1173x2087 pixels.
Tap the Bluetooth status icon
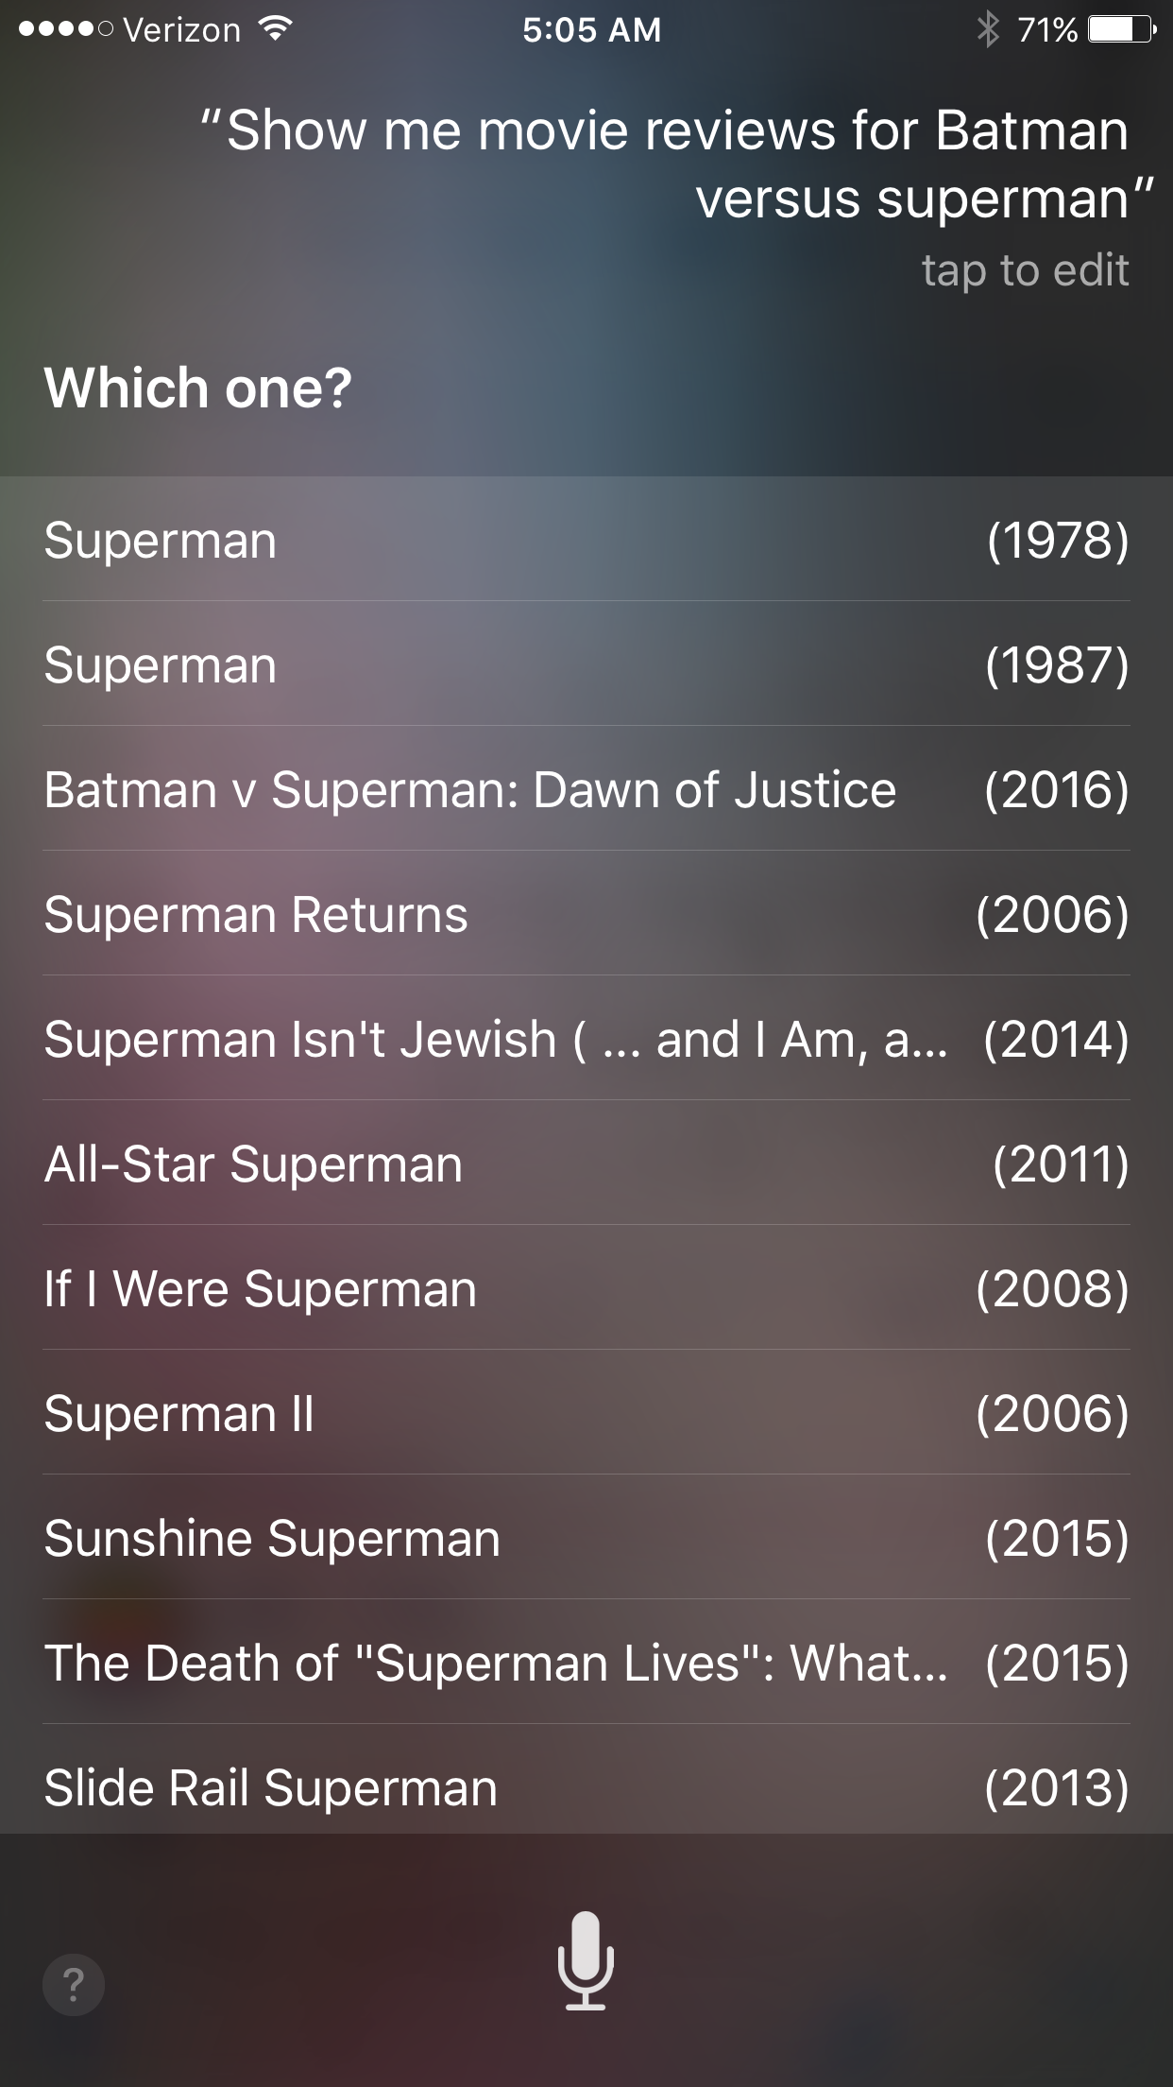[988, 30]
